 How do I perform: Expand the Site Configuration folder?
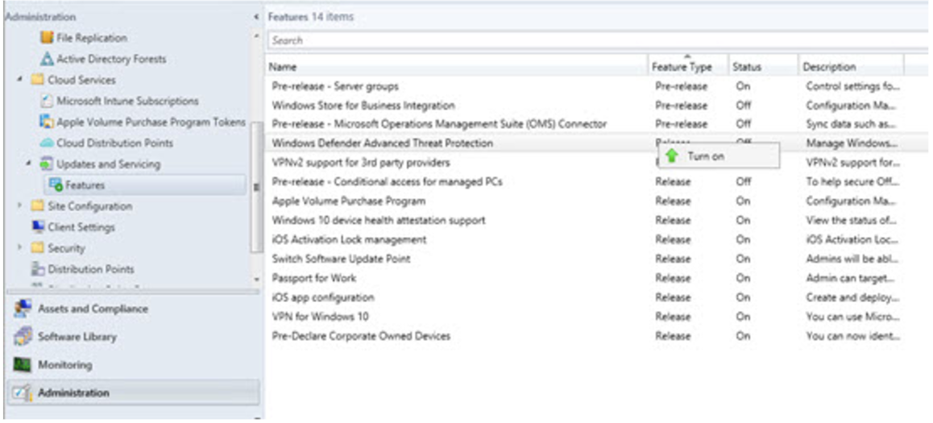tap(19, 206)
